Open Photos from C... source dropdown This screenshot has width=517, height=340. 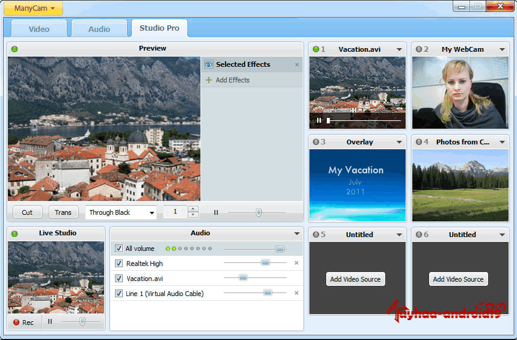coord(502,142)
